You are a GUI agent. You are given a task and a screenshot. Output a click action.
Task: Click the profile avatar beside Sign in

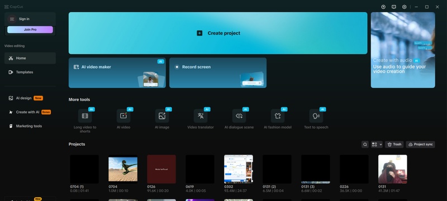coord(12,19)
